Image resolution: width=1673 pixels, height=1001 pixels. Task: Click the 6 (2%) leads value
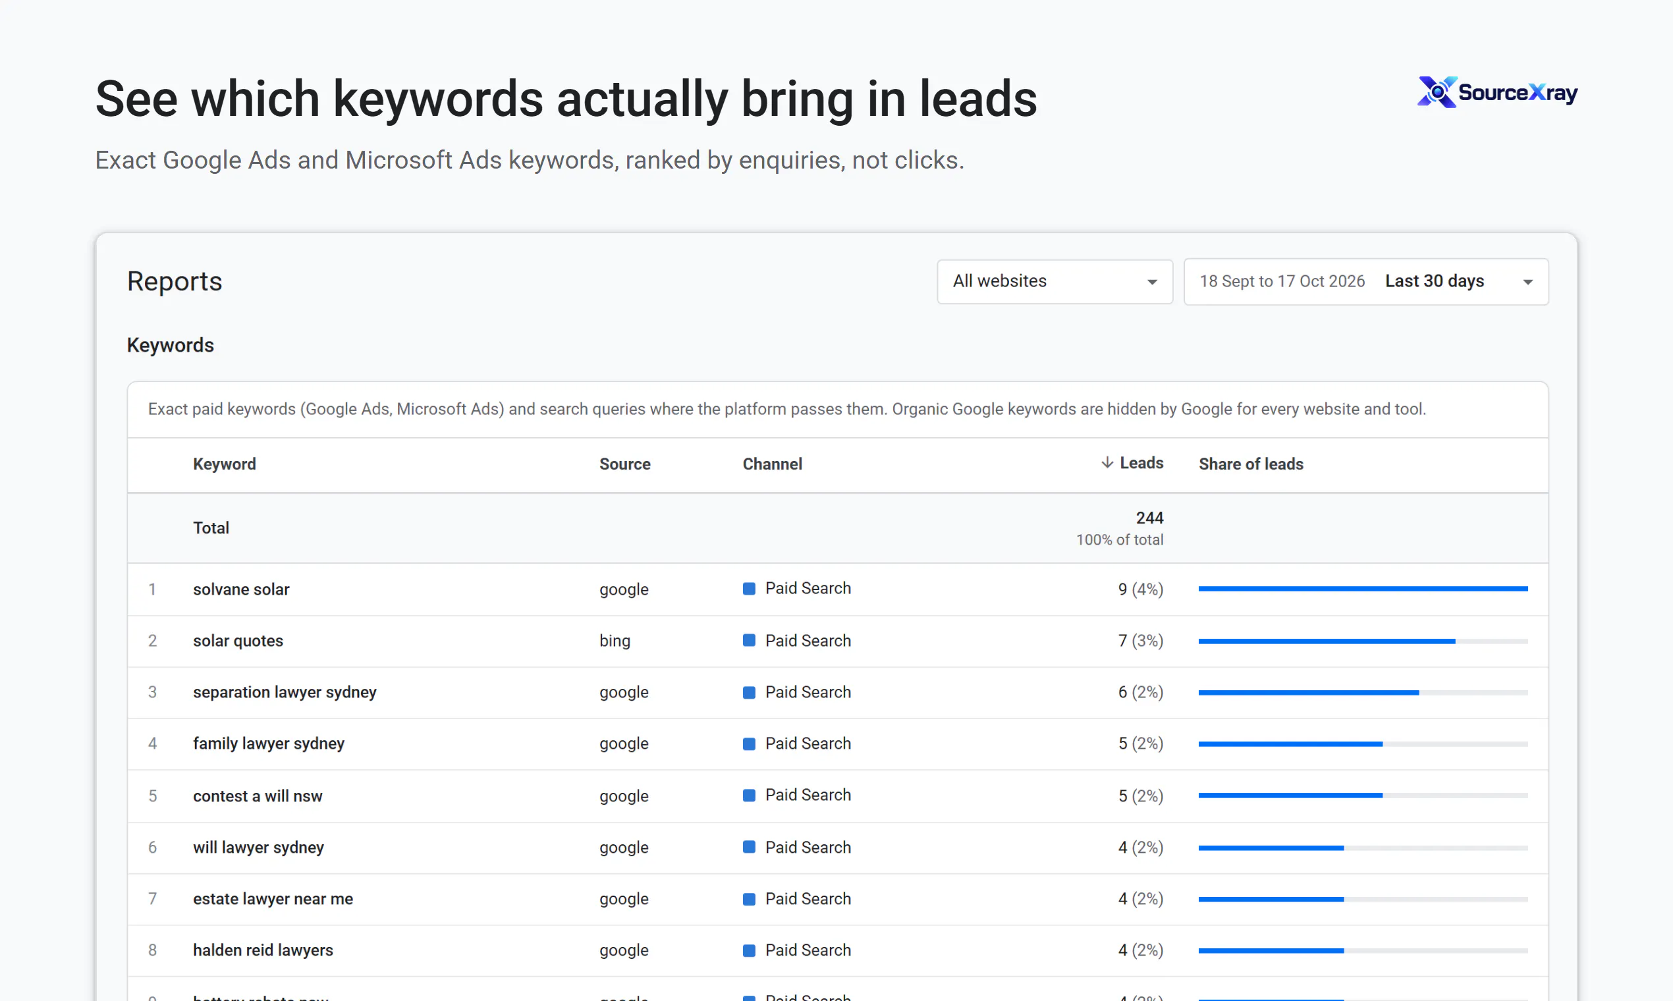1141,692
